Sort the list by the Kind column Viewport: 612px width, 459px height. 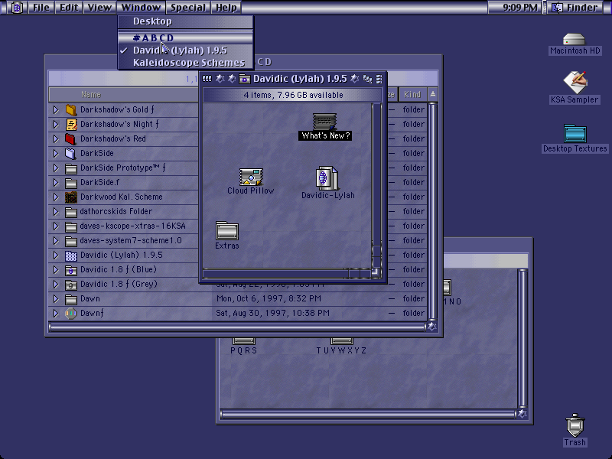pos(412,94)
